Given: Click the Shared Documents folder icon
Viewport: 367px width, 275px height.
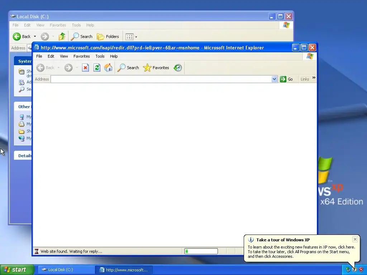Looking at the screenshot, I should coord(22,131).
